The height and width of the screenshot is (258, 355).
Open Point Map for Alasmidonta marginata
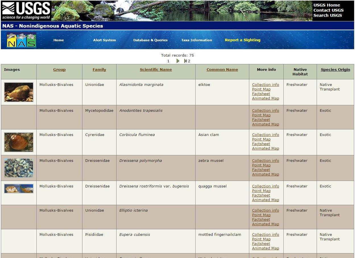click(x=261, y=89)
